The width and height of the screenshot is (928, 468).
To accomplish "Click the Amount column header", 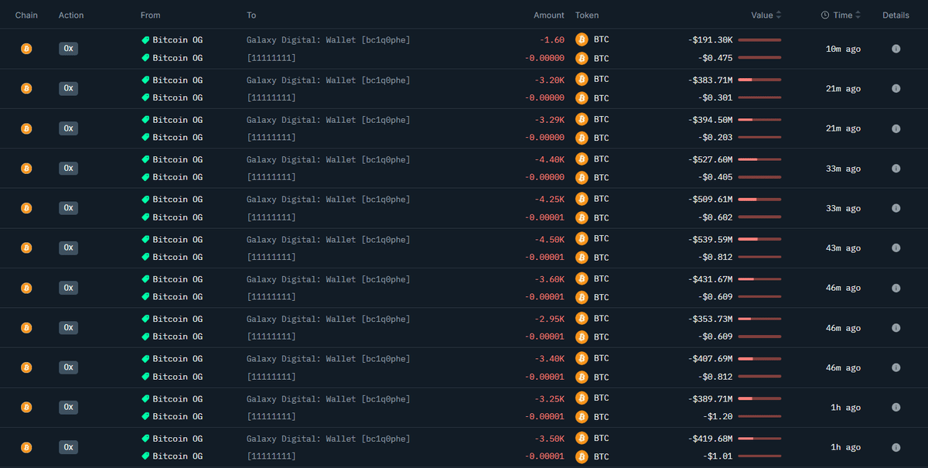I will (548, 15).
